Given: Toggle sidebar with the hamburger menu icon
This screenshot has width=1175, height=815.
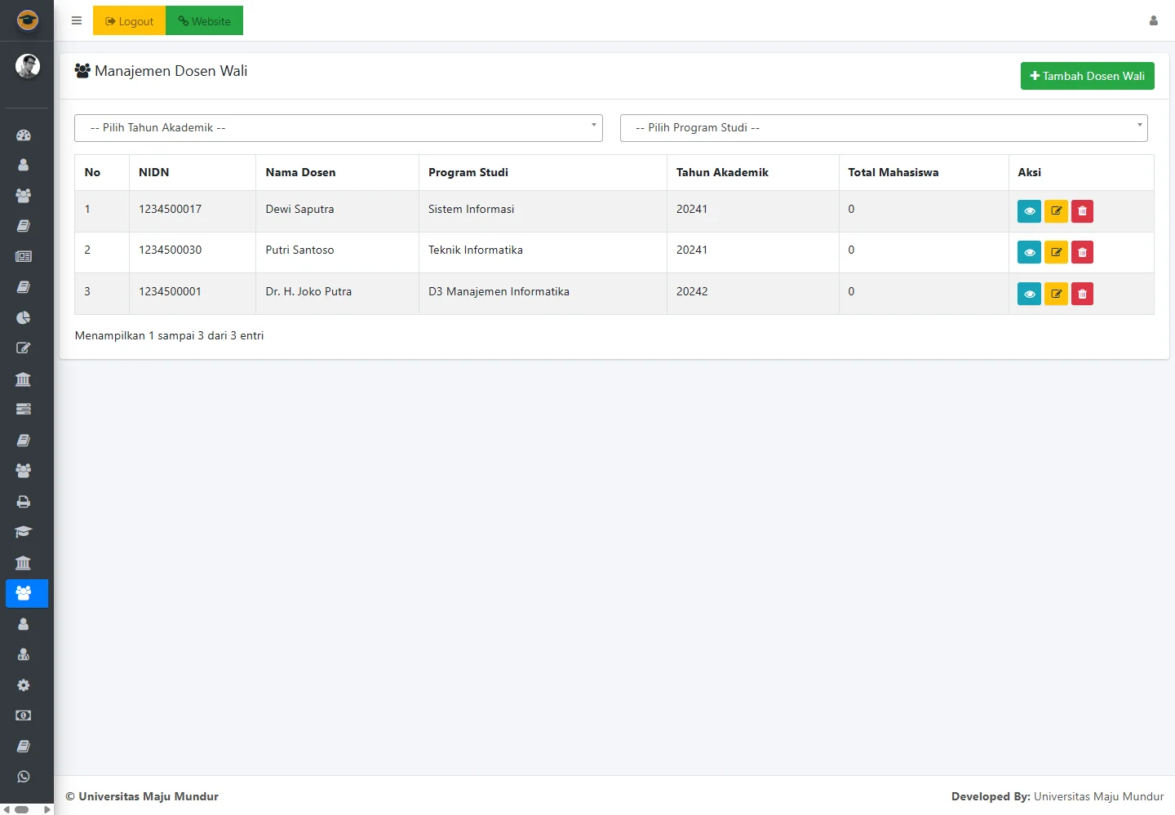Looking at the screenshot, I should coord(77,21).
